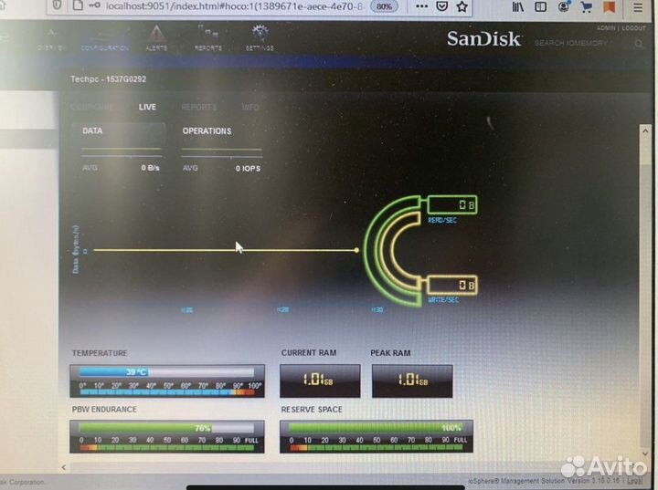Click the search magnifier icon
658x490 pixels.
tap(639, 44)
